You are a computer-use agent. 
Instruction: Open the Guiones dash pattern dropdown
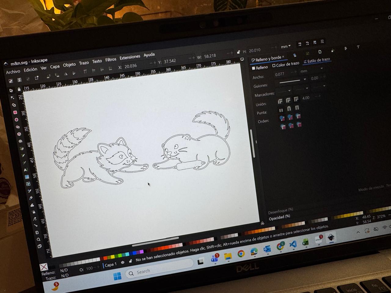(292, 81)
